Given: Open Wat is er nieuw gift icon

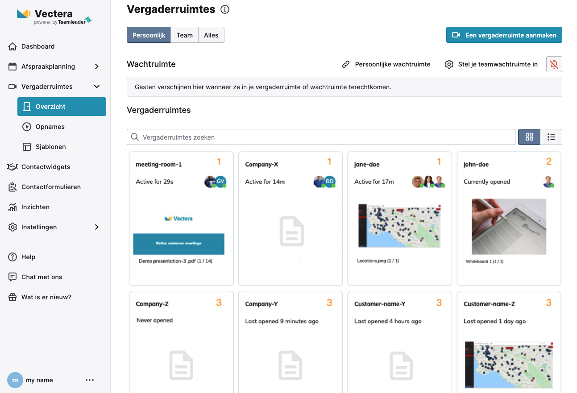Looking at the screenshot, I should point(12,297).
